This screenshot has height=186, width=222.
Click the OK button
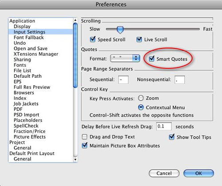(198, 173)
